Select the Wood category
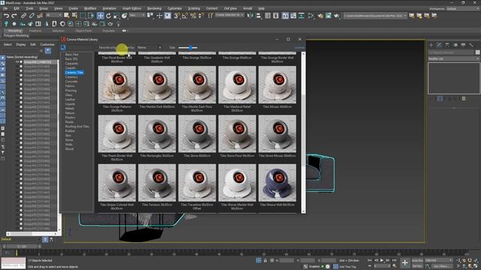 click(69, 148)
